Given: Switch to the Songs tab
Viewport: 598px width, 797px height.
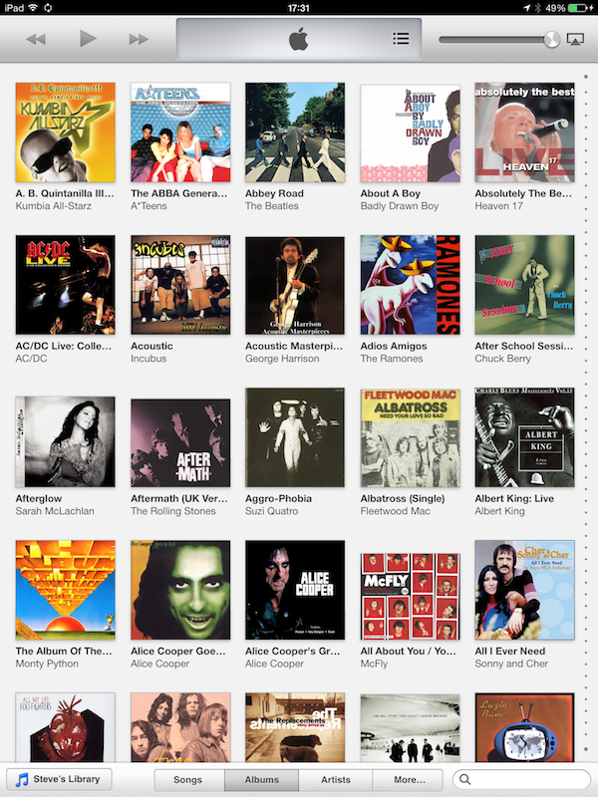Looking at the screenshot, I should pos(188,779).
